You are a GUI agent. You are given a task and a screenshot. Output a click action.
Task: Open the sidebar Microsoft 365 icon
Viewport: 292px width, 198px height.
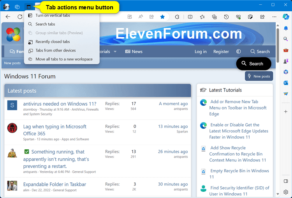tap(286, 72)
